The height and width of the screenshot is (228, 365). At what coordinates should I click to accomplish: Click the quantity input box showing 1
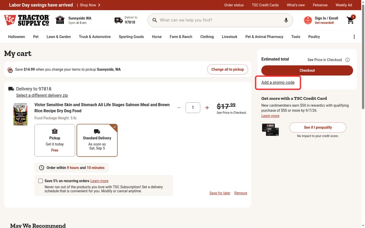click(x=193, y=108)
